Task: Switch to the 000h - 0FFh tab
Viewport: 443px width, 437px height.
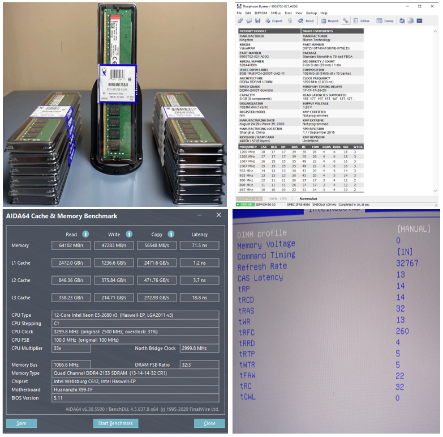Action: click(x=250, y=199)
